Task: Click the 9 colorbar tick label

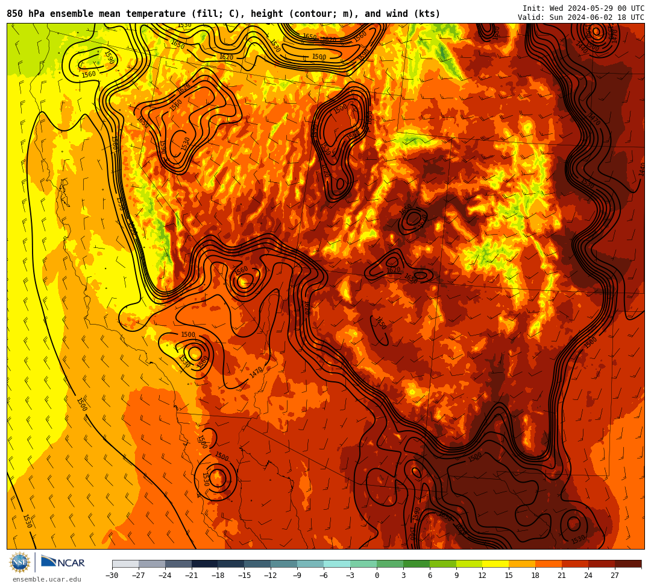Action: [456, 576]
